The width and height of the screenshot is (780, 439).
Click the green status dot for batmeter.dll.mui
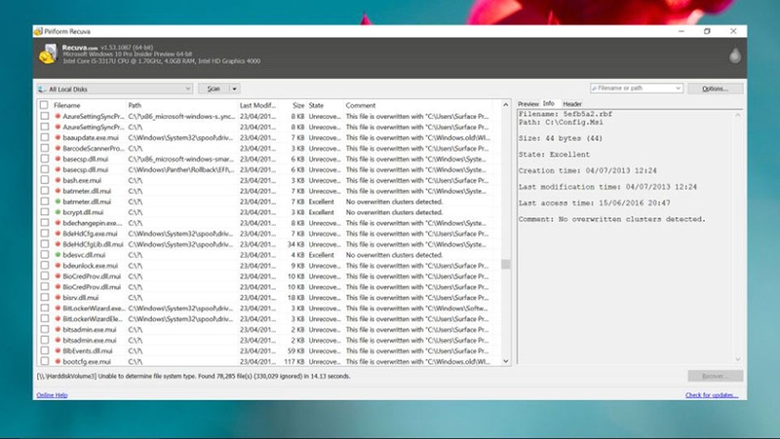pos(58,201)
